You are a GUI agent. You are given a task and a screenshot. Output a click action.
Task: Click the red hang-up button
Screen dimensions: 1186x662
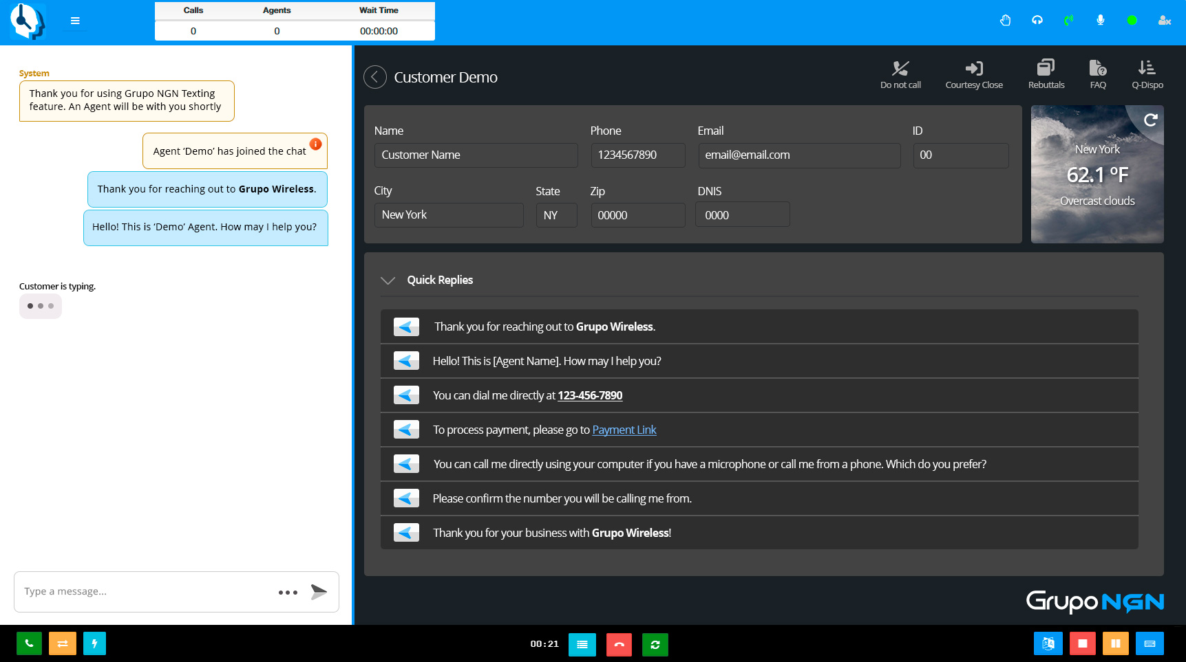(x=619, y=644)
